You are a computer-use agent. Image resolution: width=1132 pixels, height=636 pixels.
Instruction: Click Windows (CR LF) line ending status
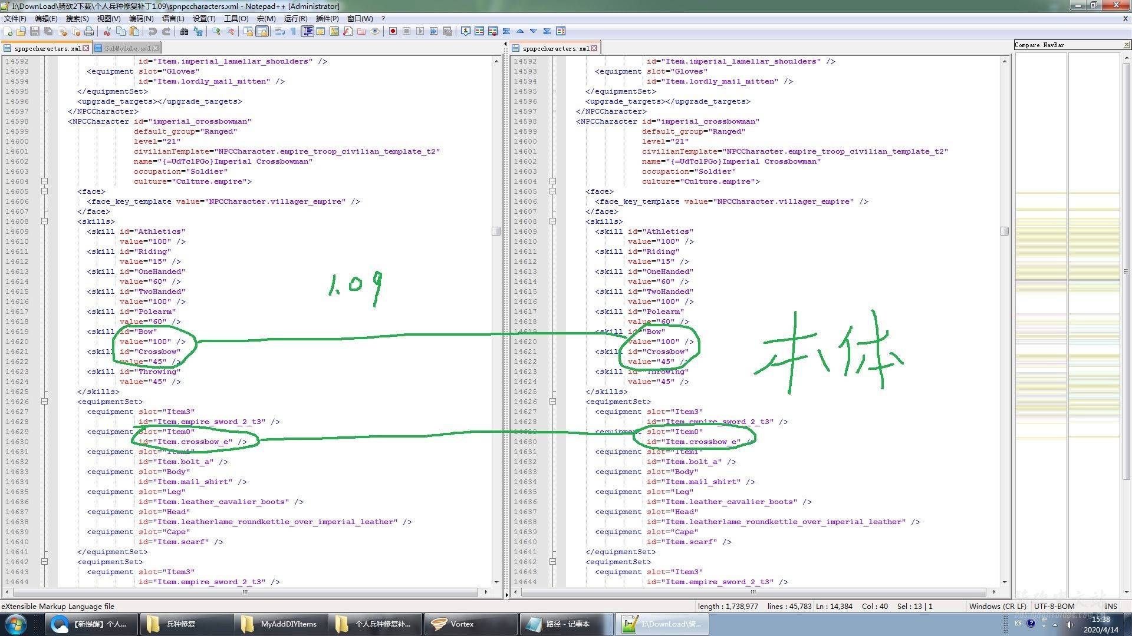(998, 606)
